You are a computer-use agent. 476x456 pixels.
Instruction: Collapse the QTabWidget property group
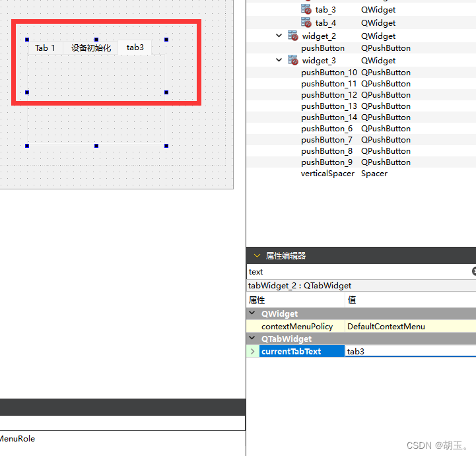click(x=252, y=338)
